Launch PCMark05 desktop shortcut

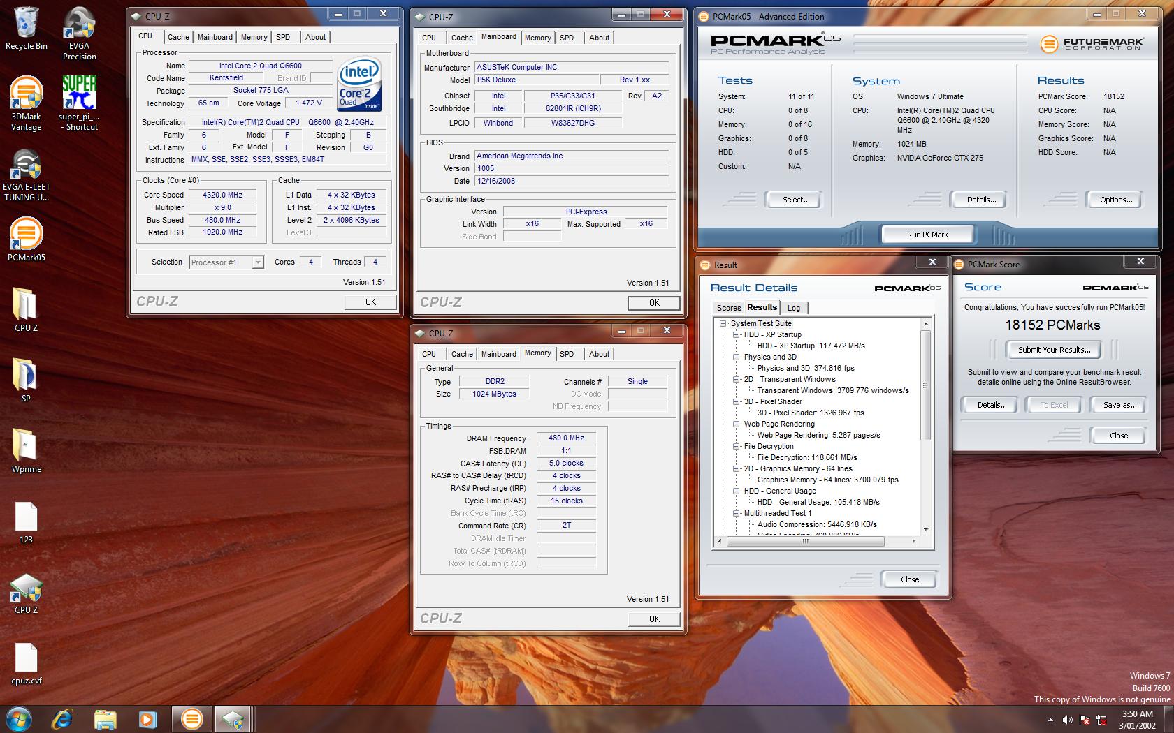pyautogui.click(x=26, y=239)
